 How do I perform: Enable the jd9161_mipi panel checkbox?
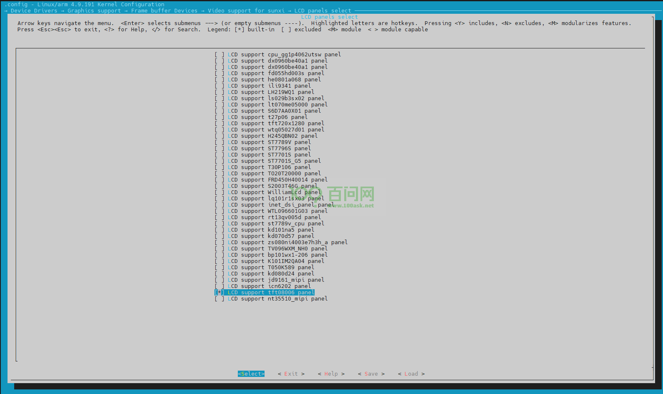click(x=219, y=280)
